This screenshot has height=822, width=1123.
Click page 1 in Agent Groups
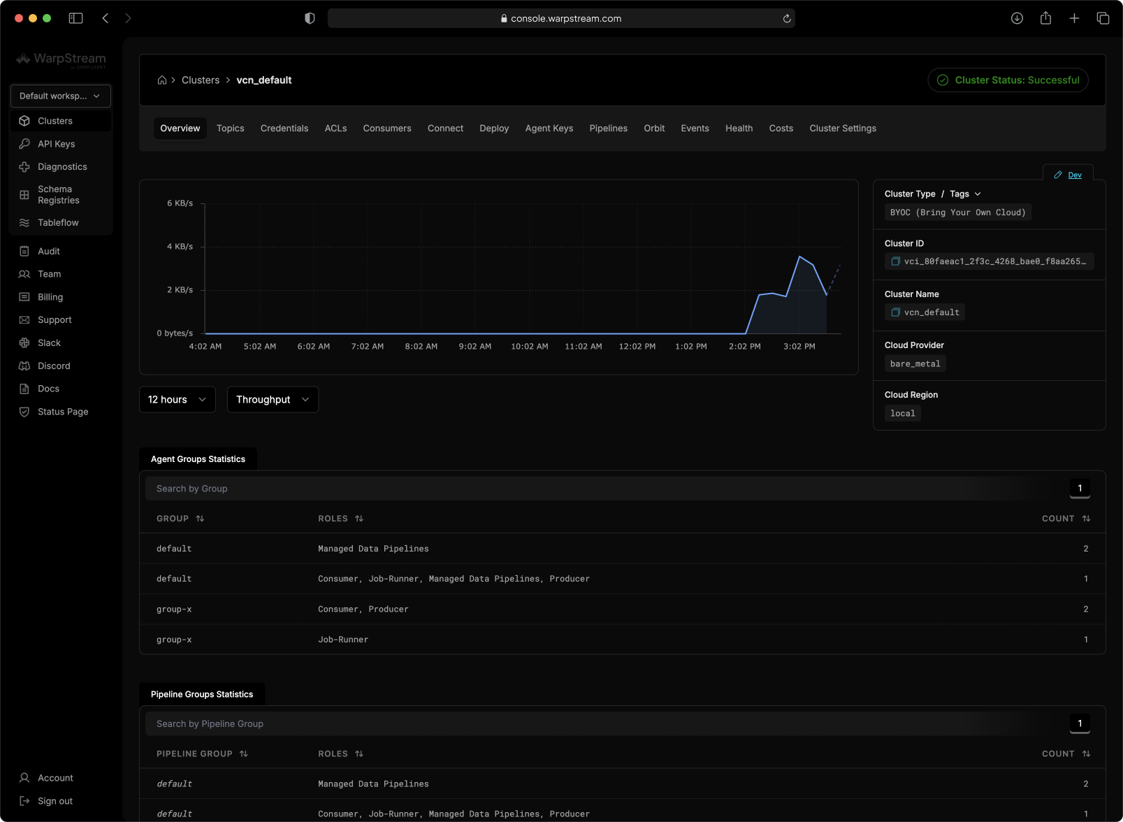[x=1080, y=489]
